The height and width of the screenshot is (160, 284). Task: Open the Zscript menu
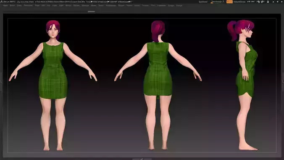click(179, 5)
